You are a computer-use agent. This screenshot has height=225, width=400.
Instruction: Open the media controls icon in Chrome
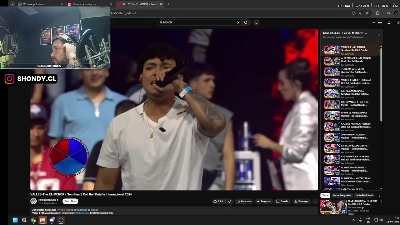coord(389,13)
